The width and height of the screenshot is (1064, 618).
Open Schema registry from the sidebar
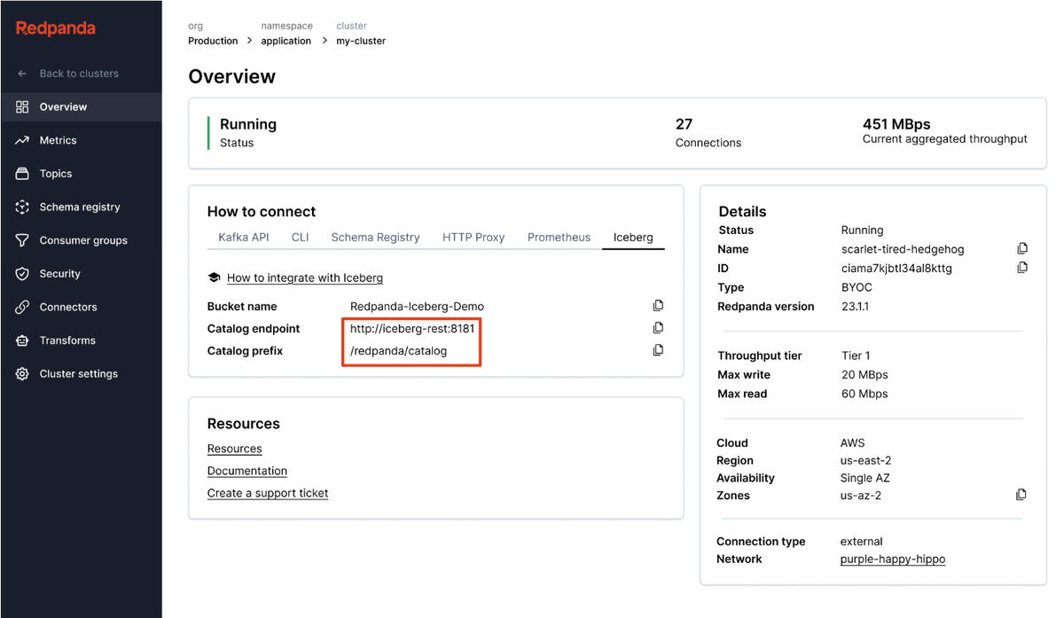(78, 207)
